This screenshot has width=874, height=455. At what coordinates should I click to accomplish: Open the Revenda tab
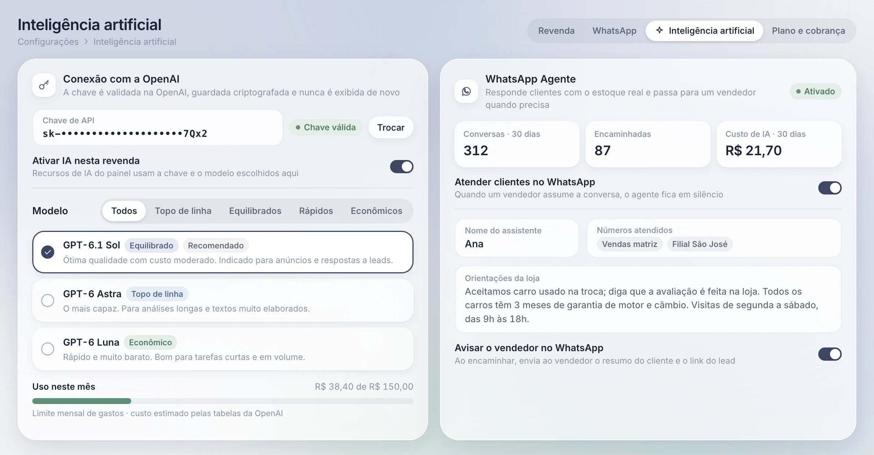[x=556, y=31]
